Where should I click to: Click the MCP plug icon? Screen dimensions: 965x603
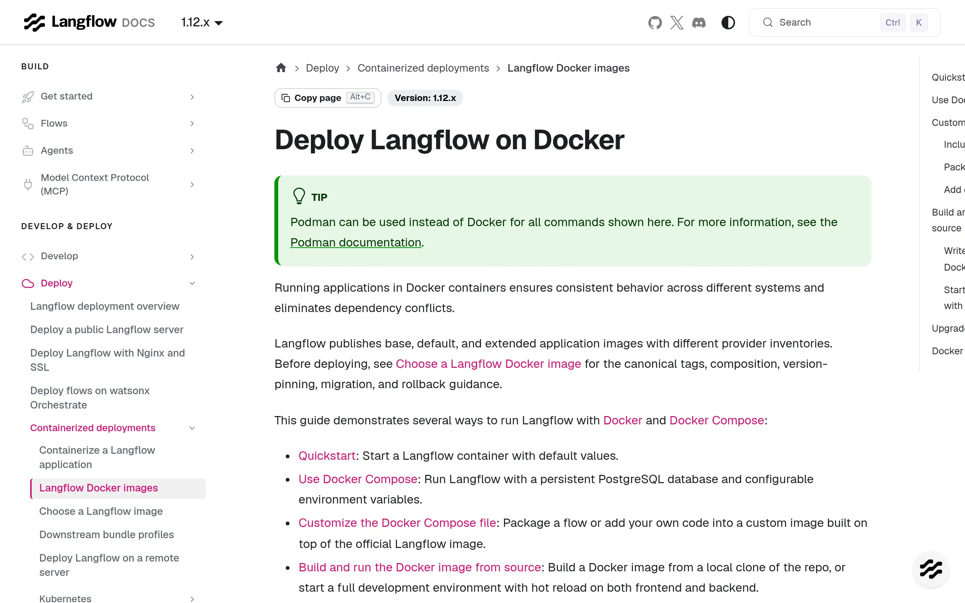[x=28, y=184]
